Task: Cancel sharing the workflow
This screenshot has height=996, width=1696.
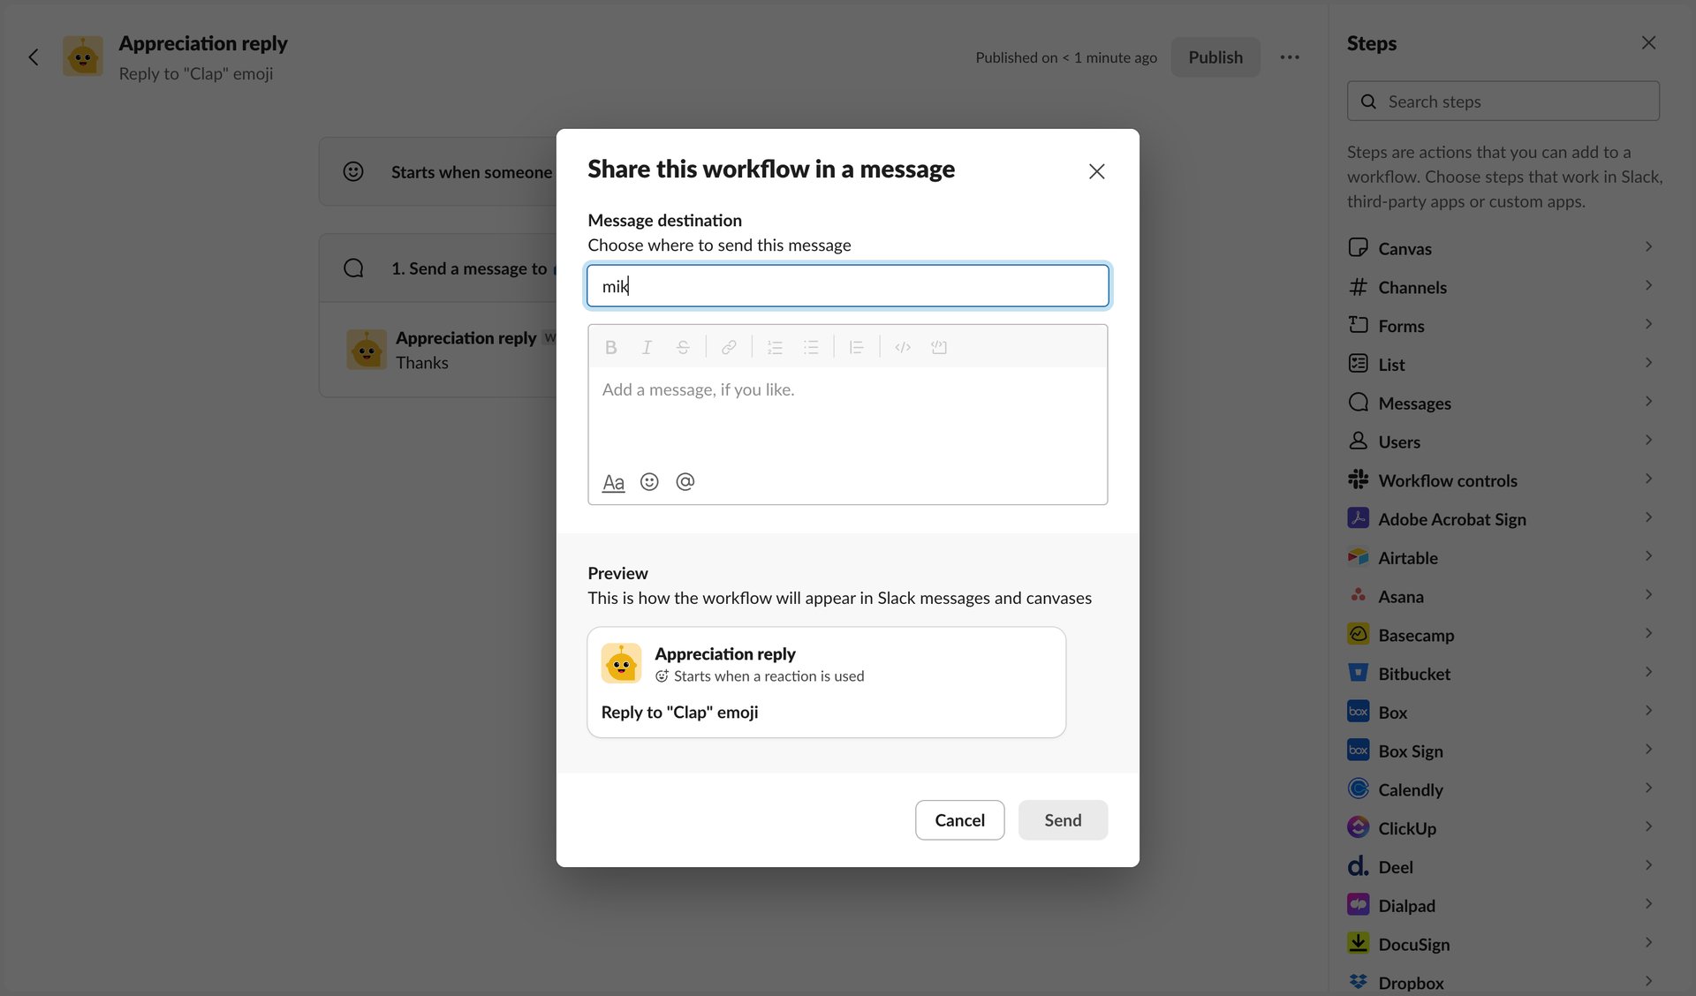Action: [959, 819]
